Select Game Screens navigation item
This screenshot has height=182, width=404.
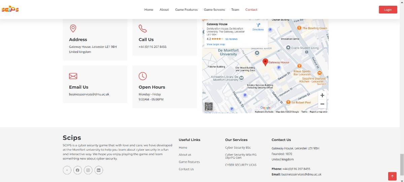(x=214, y=9)
